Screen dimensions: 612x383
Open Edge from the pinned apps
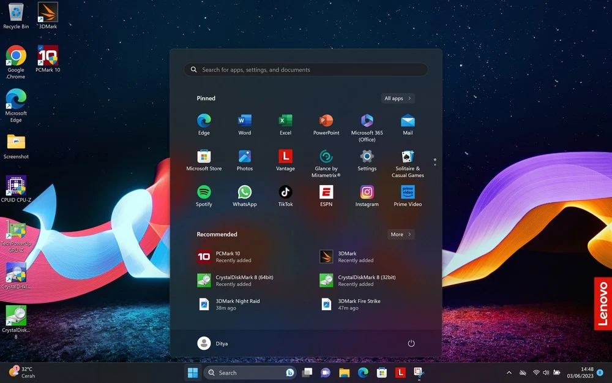[x=204, y=125]
